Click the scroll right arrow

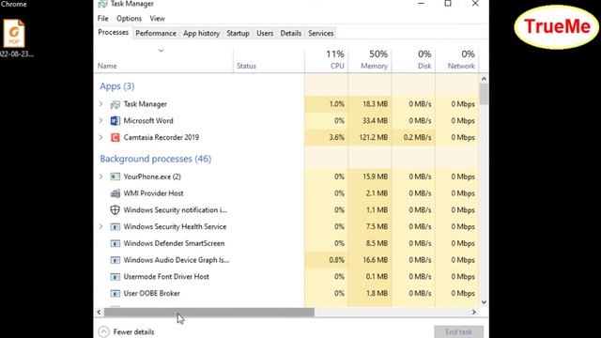(x=474, y=313)
